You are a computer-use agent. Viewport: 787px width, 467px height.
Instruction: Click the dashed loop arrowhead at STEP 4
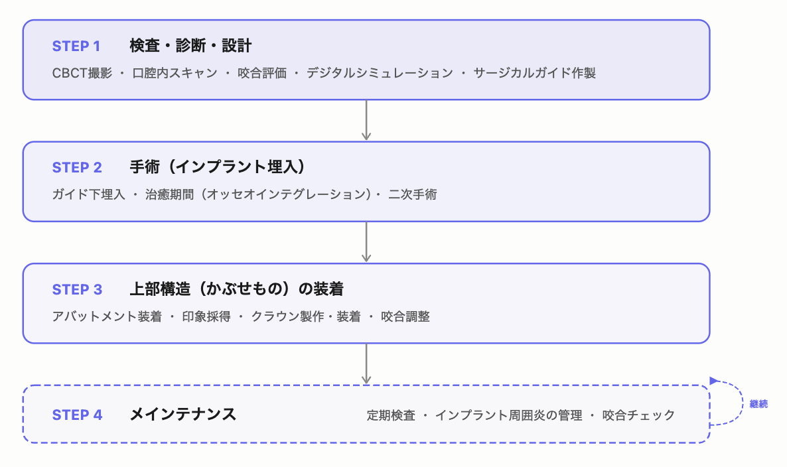pos(714,381)
